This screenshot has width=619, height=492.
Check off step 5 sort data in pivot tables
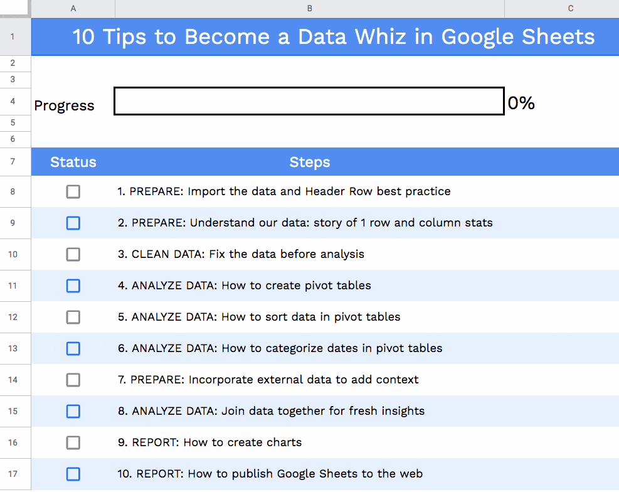tap(73, 317)
